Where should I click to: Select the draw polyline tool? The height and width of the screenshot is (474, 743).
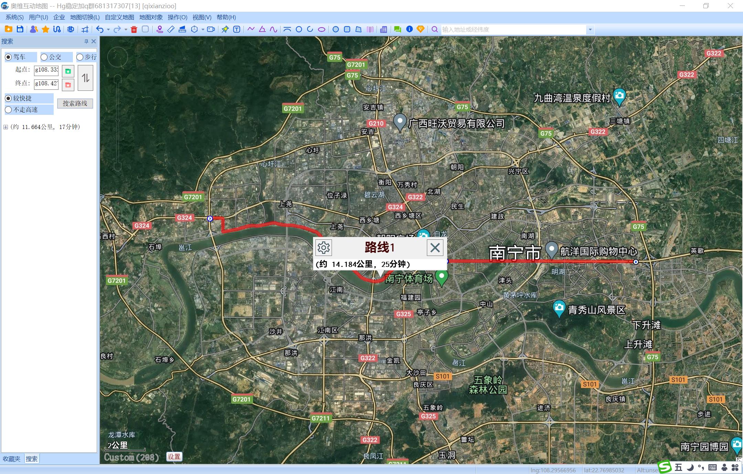[251, 30]
